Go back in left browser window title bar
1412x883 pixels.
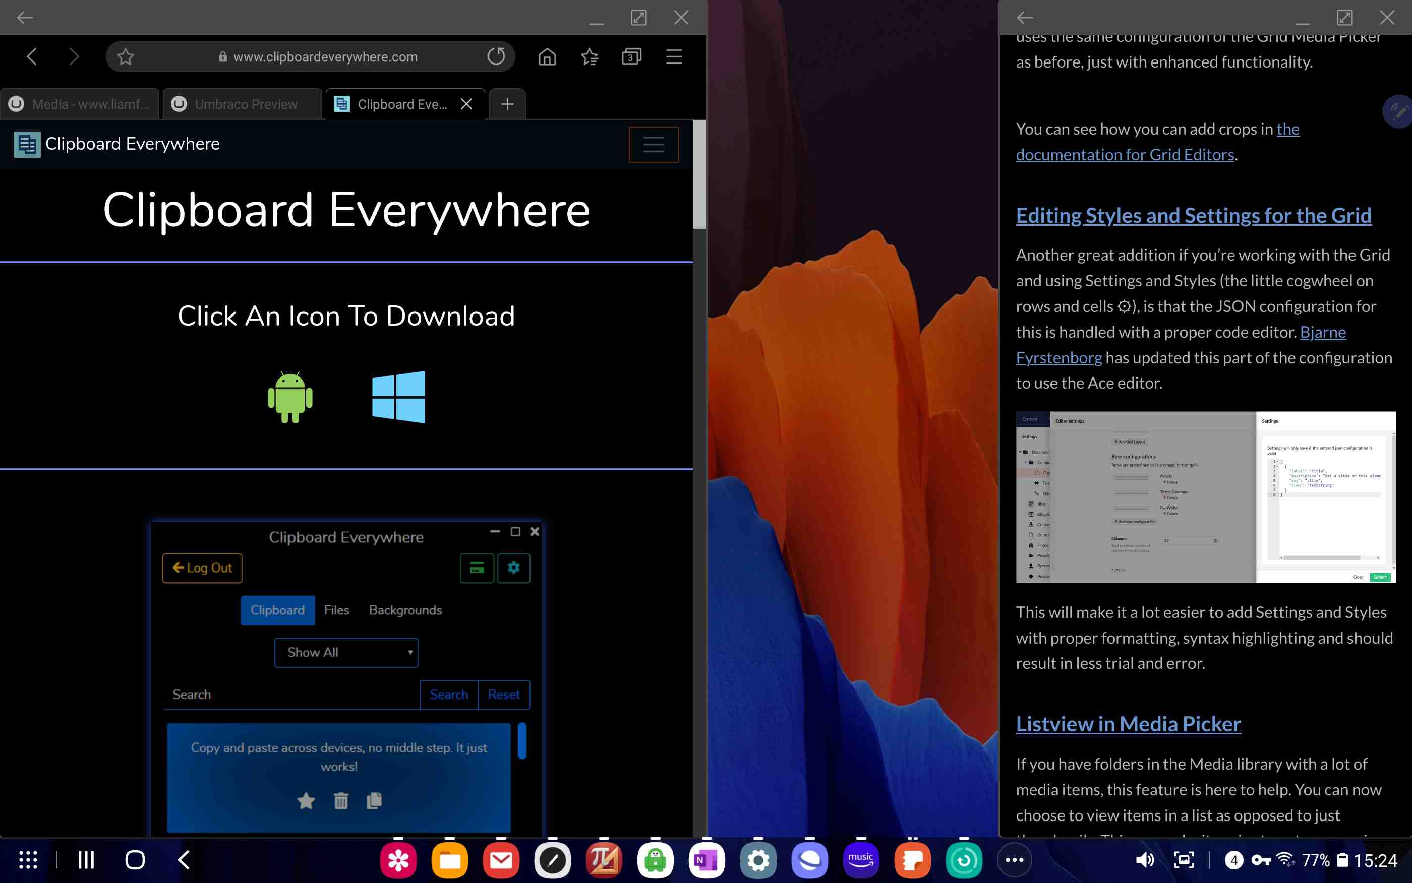click(25, 18)
